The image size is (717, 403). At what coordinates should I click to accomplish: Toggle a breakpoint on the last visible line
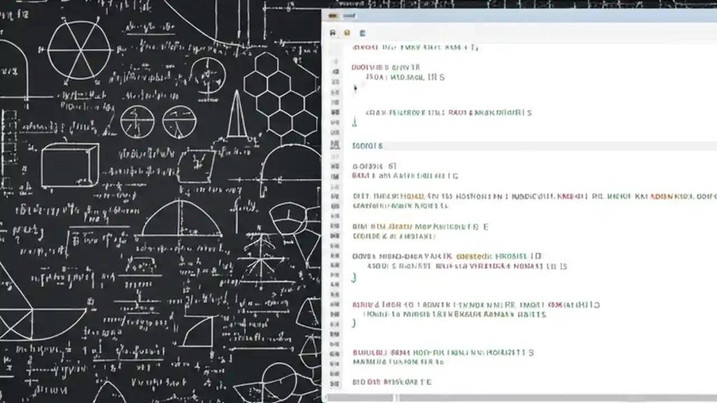[335, 382]
